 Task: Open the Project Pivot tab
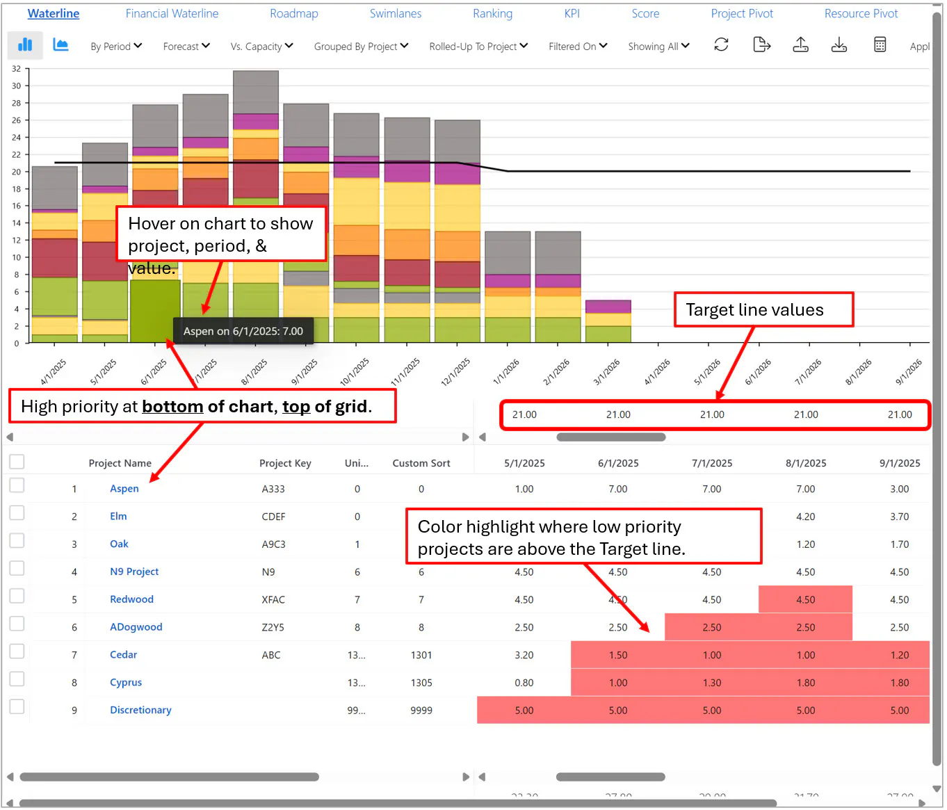click(742, 13)
